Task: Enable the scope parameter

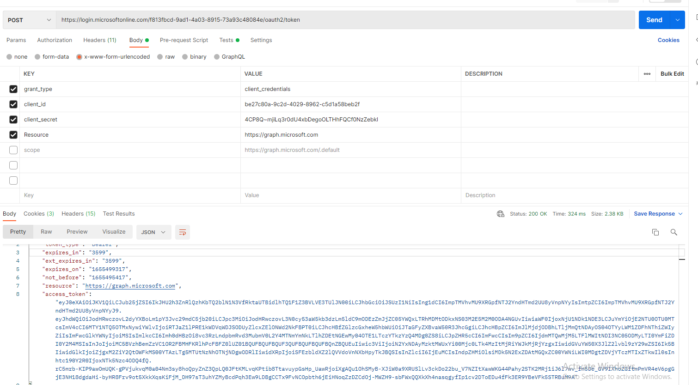Action: 13,150
